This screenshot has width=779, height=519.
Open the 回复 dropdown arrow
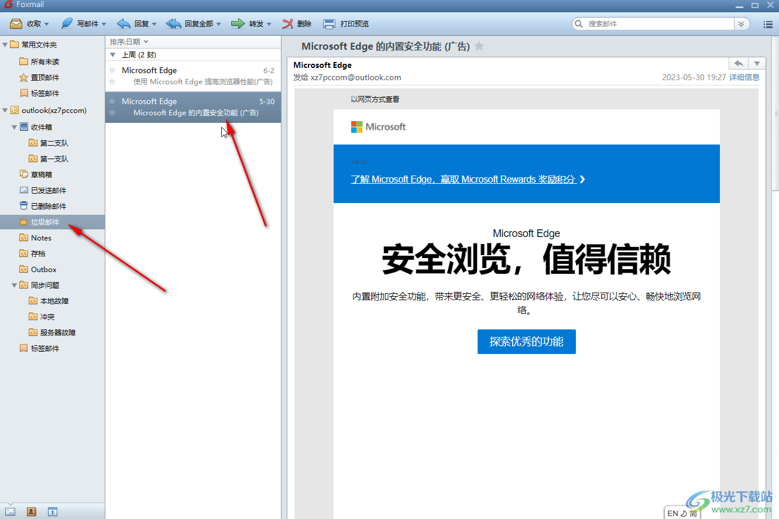(x=155, y=25)
